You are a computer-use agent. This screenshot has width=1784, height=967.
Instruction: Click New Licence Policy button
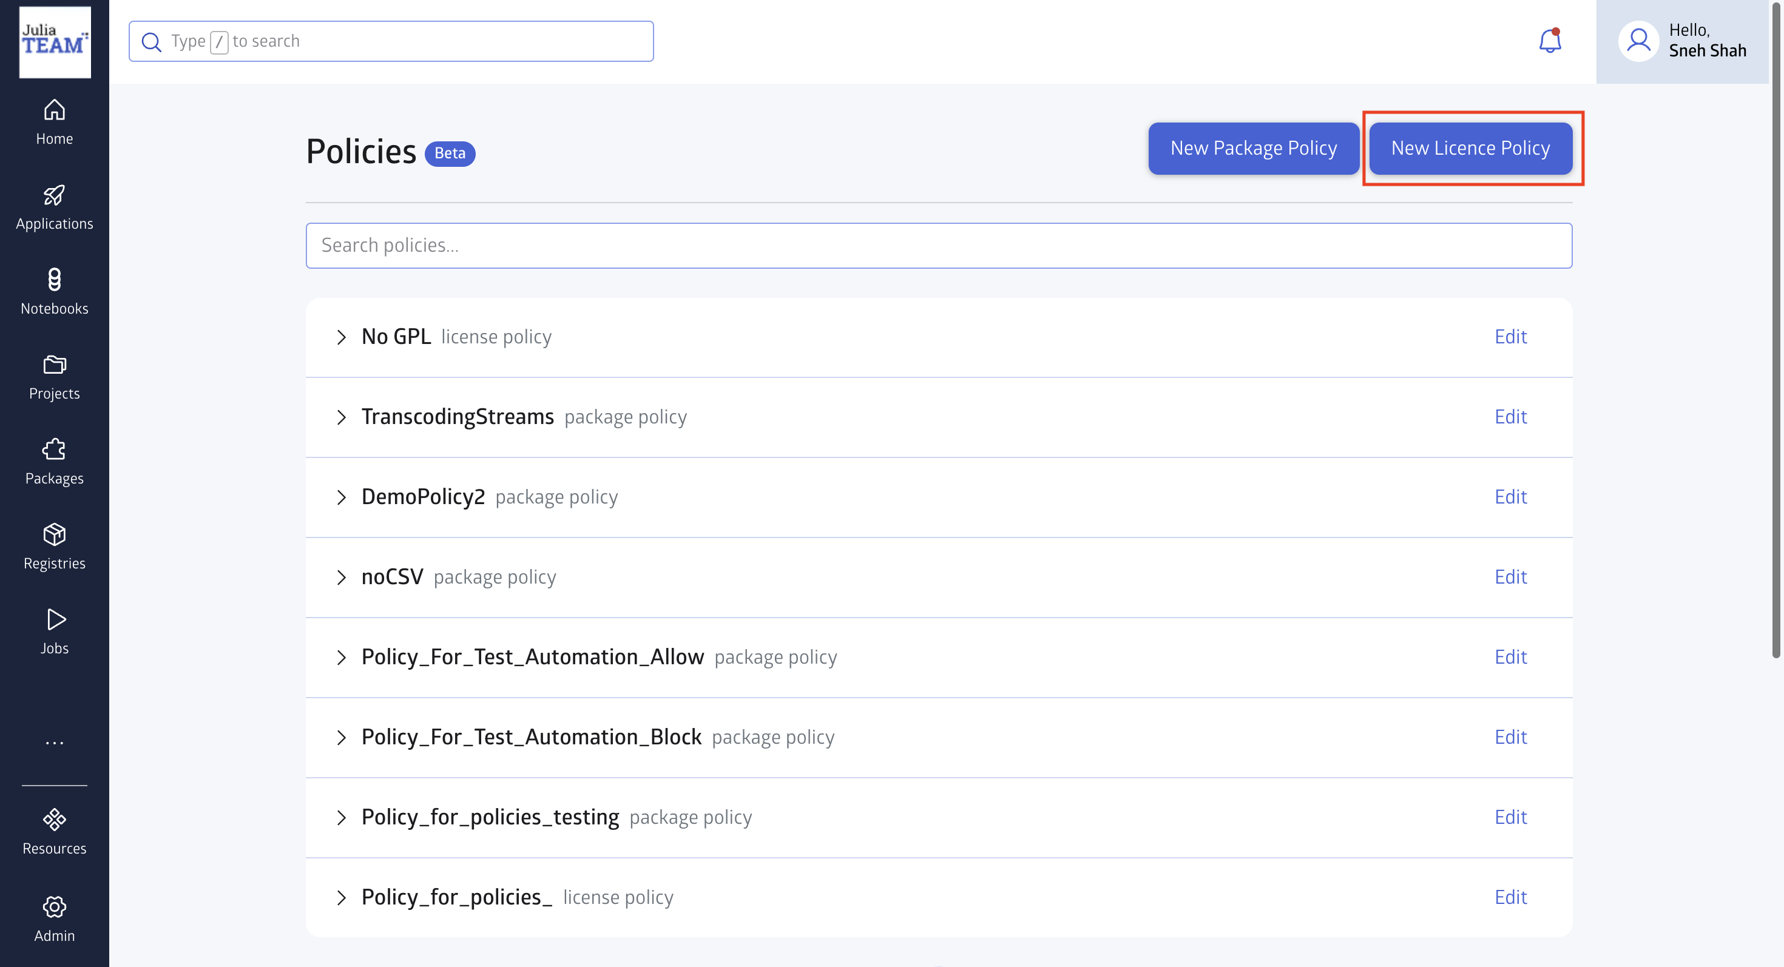(1470, 148)
